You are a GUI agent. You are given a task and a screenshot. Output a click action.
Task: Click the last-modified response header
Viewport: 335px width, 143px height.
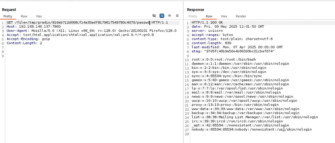pyautogui.click(x=237, y=47)
